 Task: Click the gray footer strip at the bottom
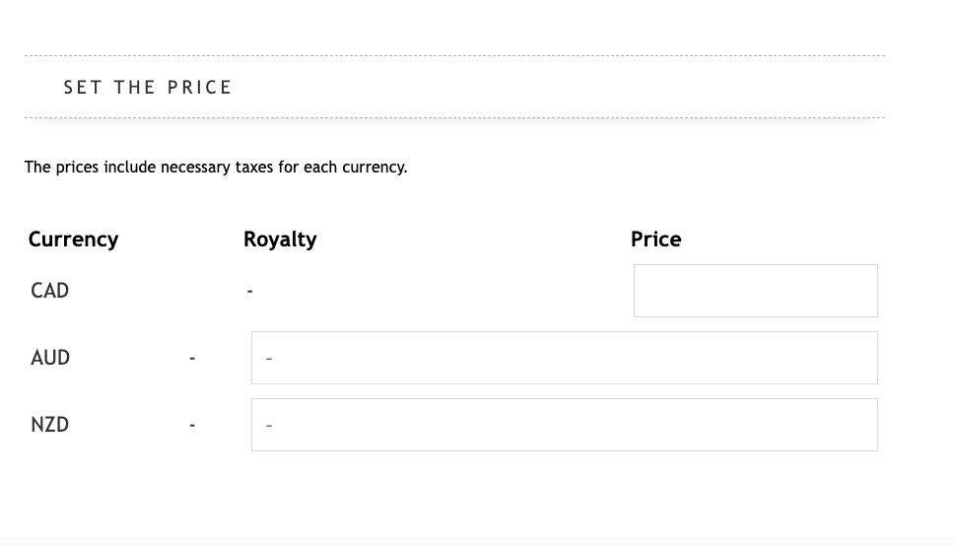(478, 541)
